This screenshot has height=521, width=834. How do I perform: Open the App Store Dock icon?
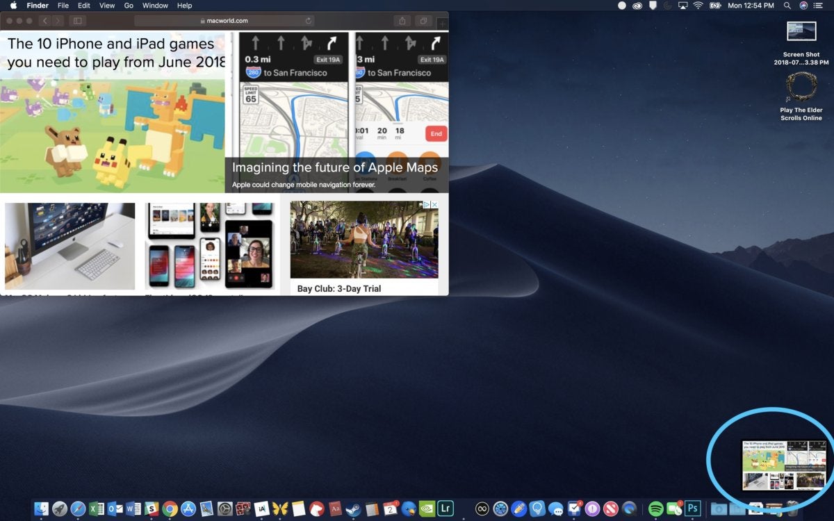(x=188, y=509)
